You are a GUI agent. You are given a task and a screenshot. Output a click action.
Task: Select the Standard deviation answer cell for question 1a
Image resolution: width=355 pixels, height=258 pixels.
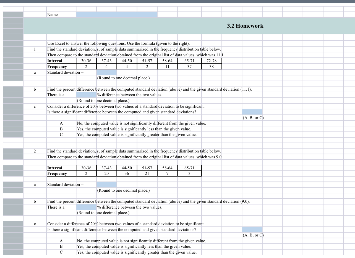click(106, 72)
